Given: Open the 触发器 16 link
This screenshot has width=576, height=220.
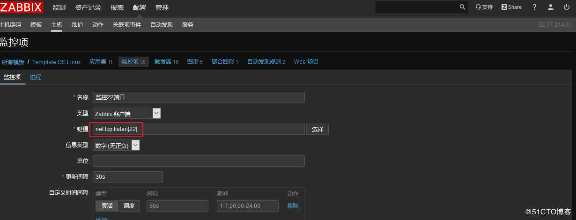Looking at the screenshot, I should (166, 62).
